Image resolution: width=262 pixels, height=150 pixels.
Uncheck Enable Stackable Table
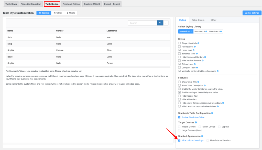[x=179, y=118]
